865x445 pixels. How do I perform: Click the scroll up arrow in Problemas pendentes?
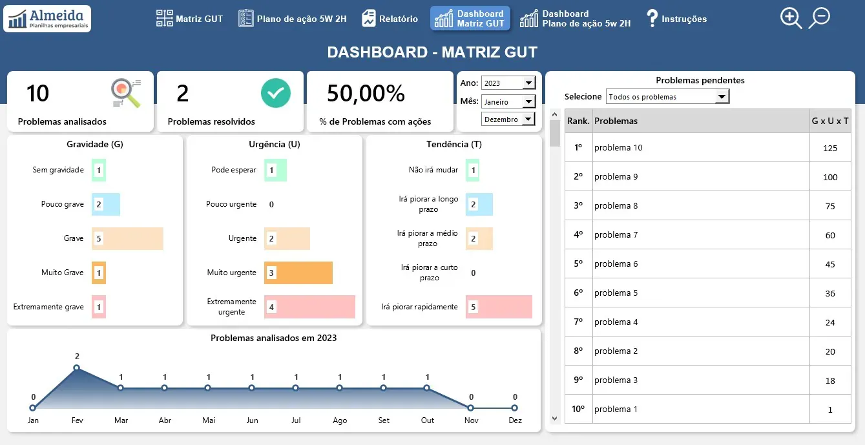pos(554,114)
